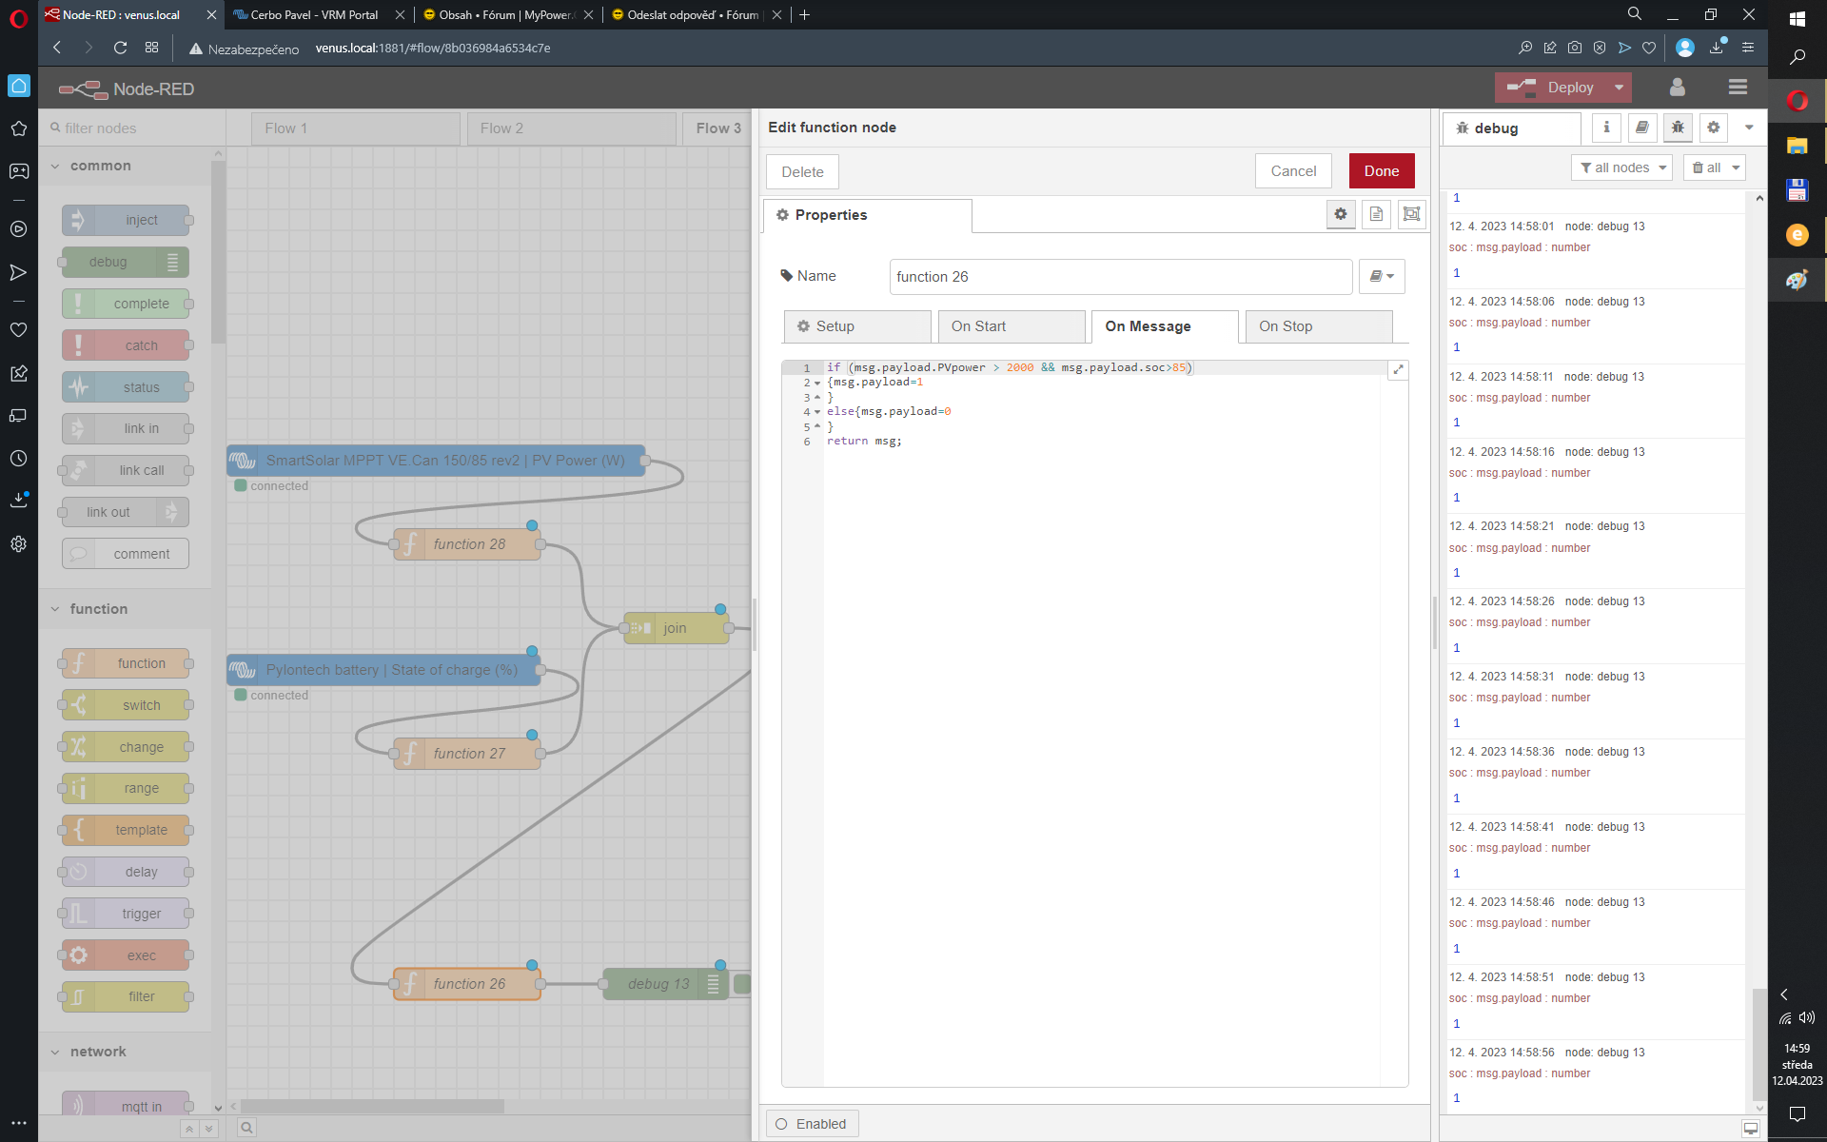
Task: Open node description document icon
Action: (x=1376, y=214)
